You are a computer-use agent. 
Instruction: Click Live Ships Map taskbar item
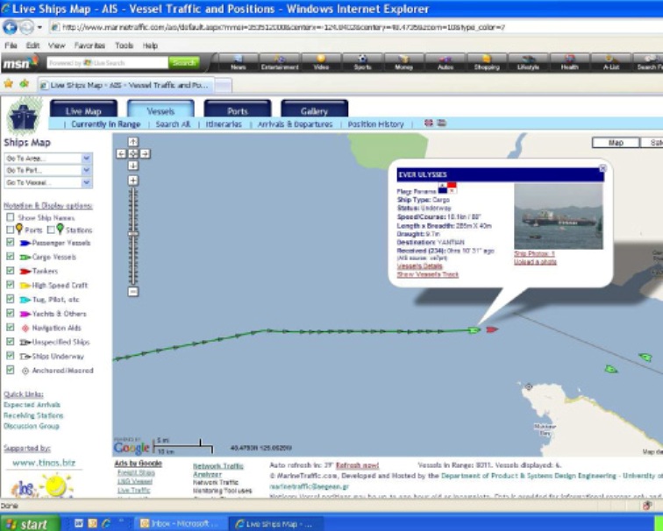(274, 524)
